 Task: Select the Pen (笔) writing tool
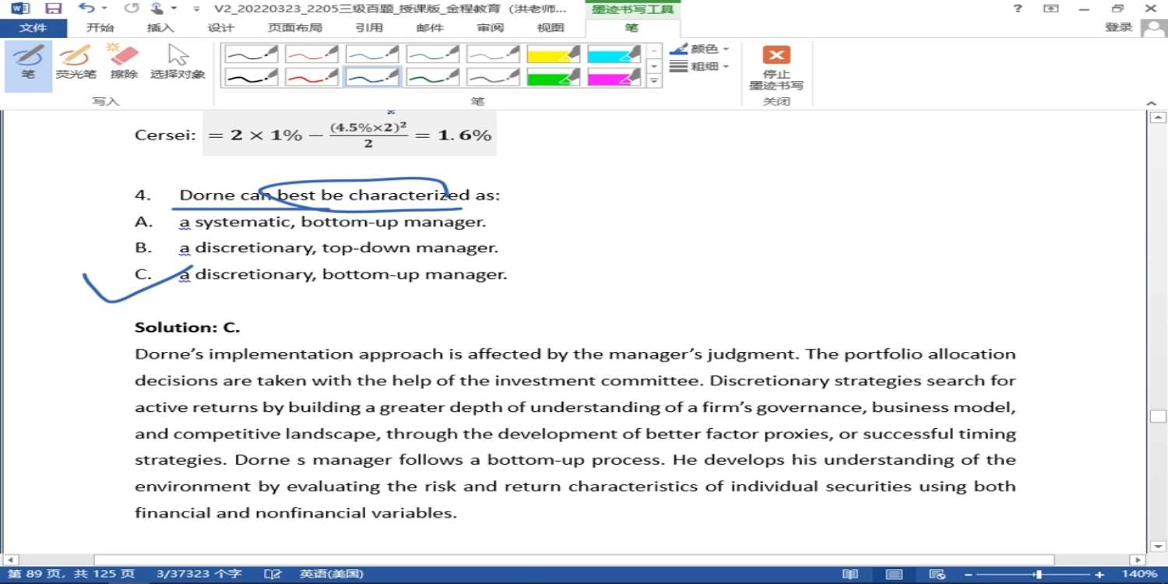(28, 63)
